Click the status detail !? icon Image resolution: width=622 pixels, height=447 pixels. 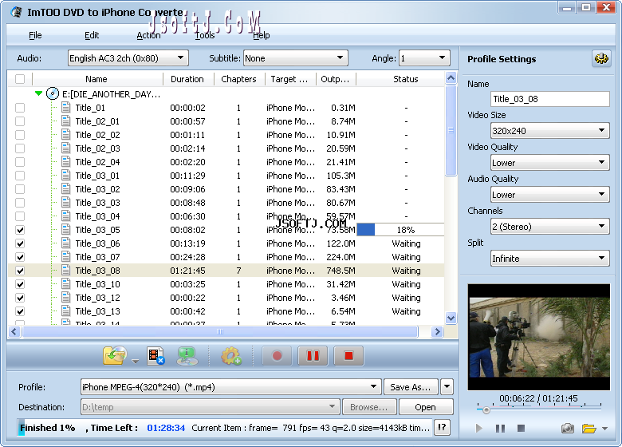(442, 428)
